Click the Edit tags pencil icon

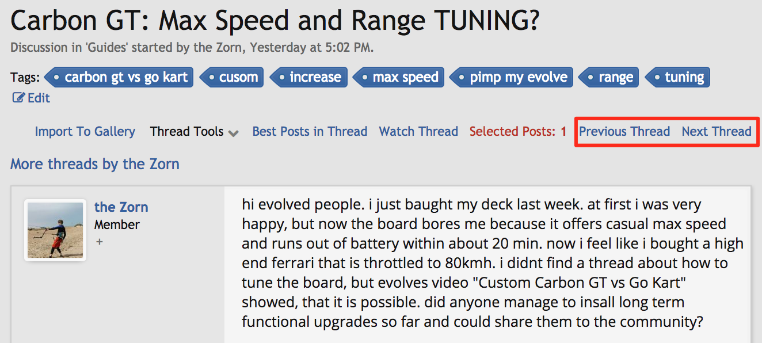tap(18, 98)
